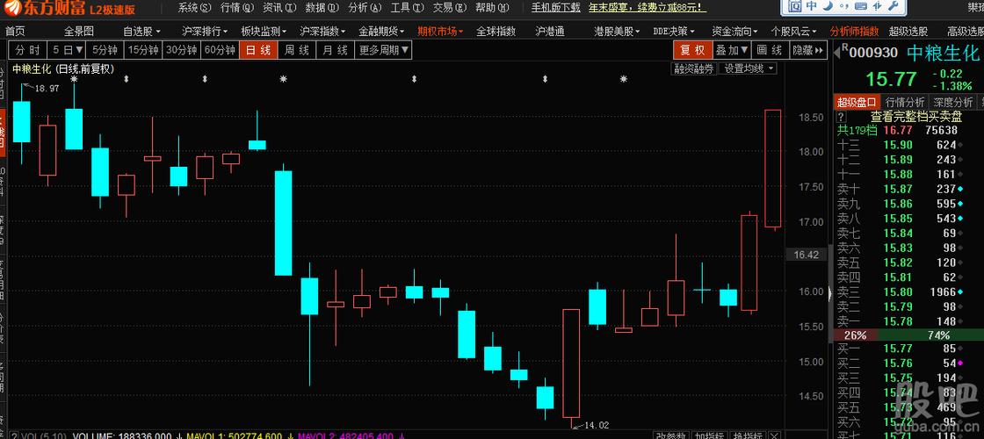Viewport: 984px width, 439px height.
Task: Click the 手机版下载 link
Action: (x=556, y=8)
